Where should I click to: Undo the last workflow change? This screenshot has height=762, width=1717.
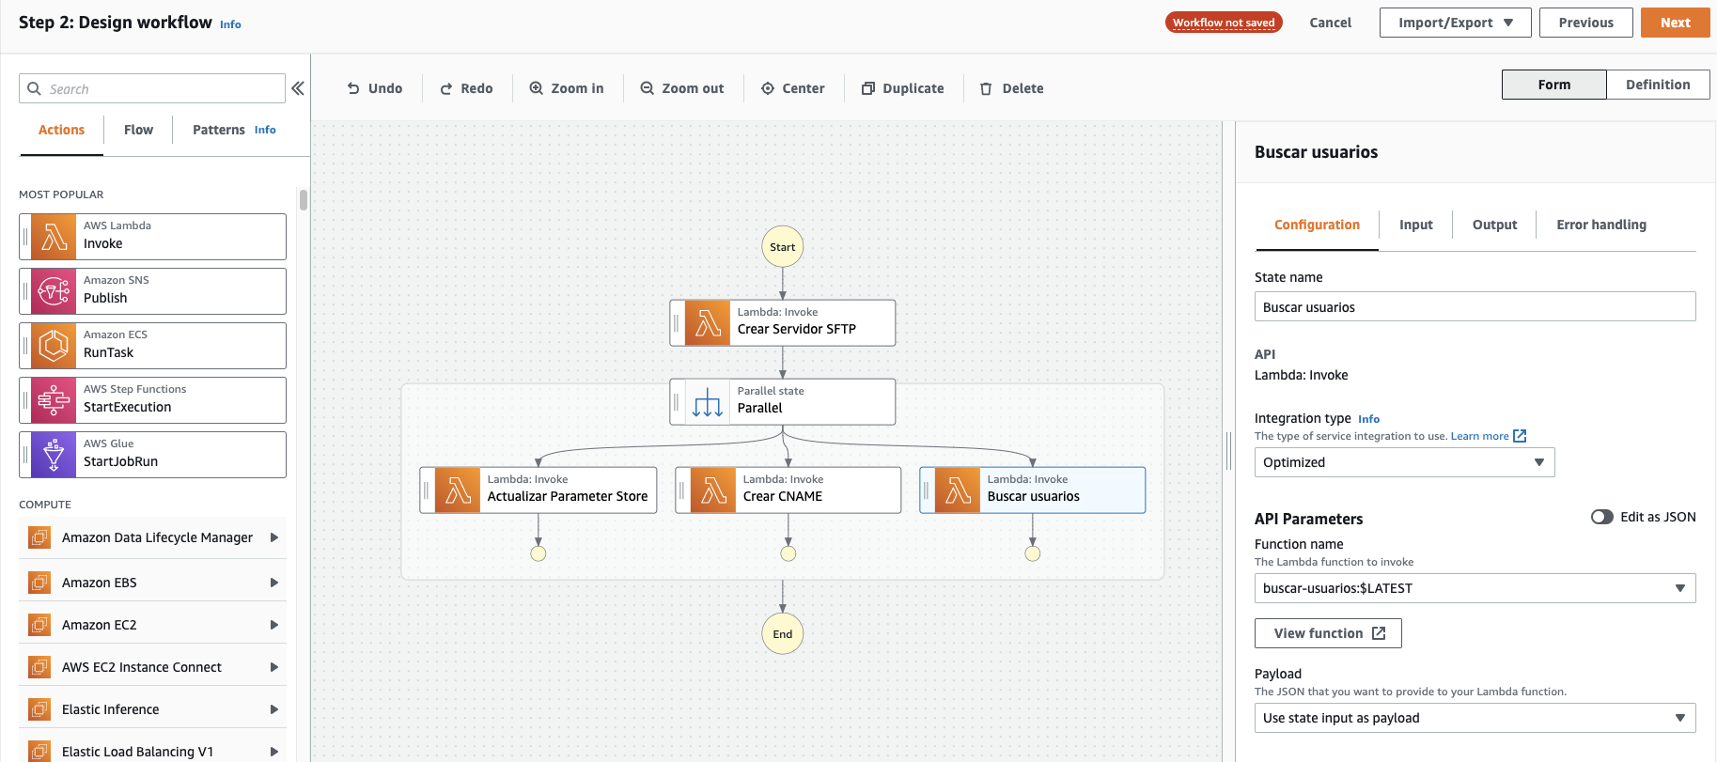(x=375, y=88)
